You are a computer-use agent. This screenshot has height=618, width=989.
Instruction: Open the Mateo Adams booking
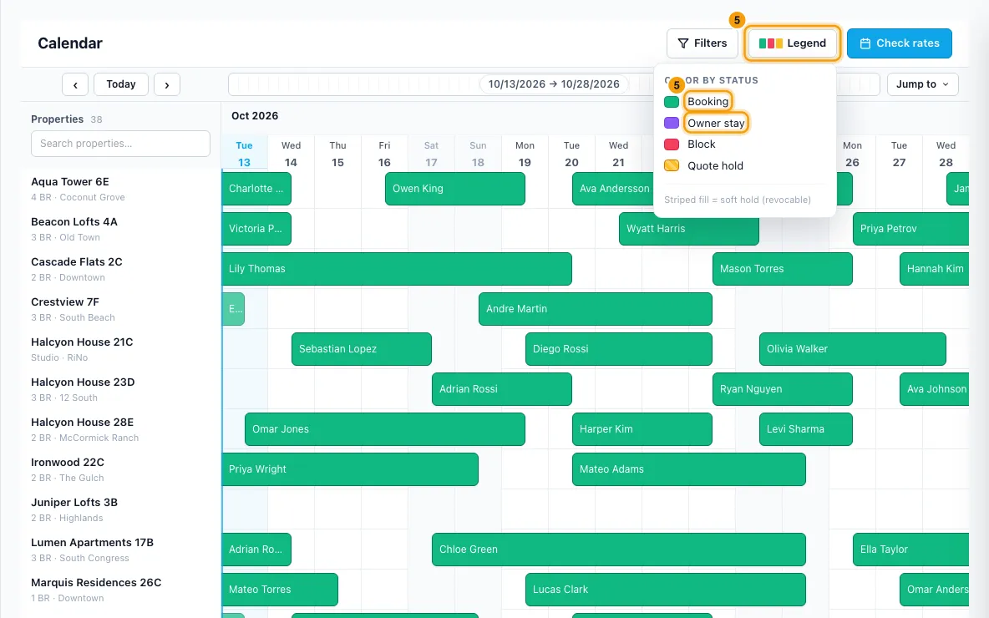[689, 469]
